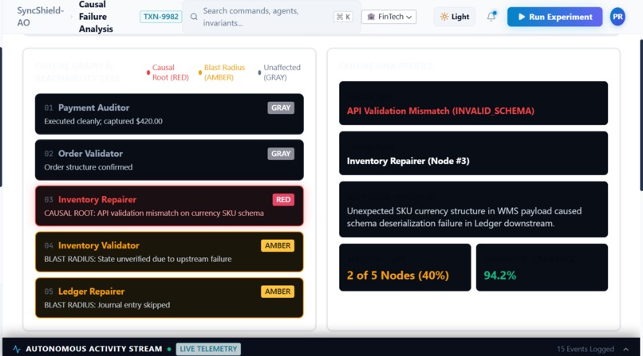This screenshot has width=643, height=356.
Task: Select the Ledger Repairer node
Action: (169, 298)
